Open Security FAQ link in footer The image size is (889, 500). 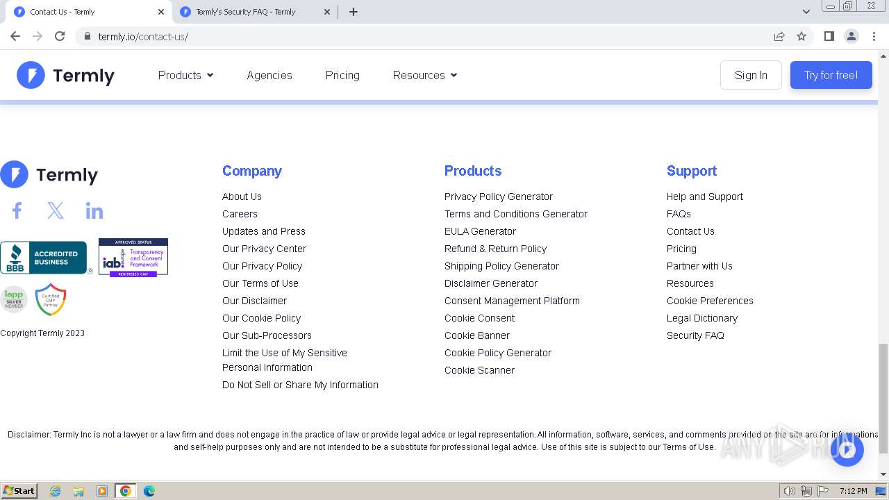695,335
